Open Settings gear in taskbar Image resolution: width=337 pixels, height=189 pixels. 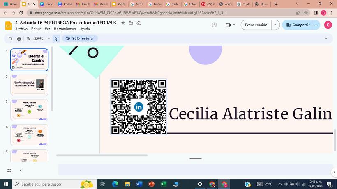[x=200, y=184]
